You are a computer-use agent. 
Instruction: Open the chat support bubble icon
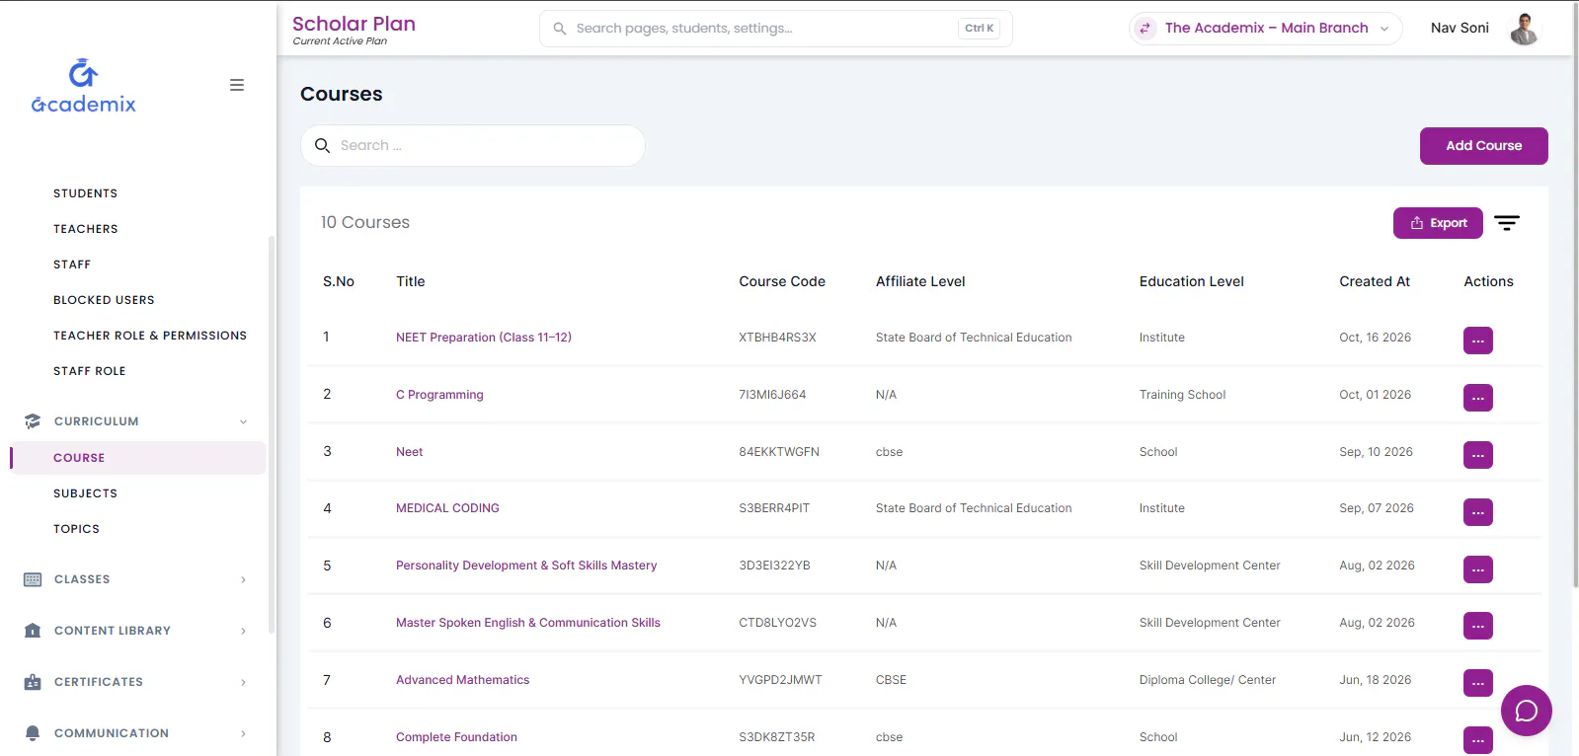tap(1527, 711)
